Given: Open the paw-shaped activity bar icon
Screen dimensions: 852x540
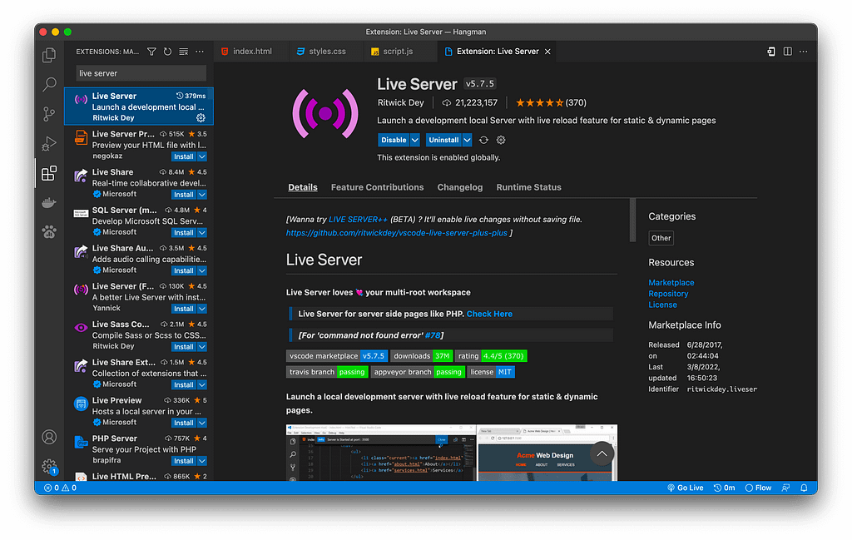Looking at the screenshot, I should tap(49, 232).
